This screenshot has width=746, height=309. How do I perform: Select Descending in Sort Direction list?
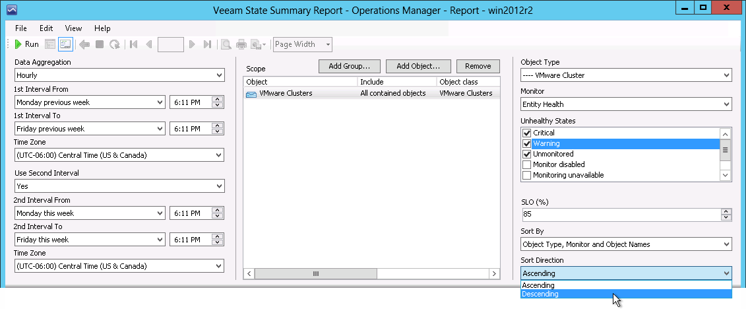click(x=626, y=294)
